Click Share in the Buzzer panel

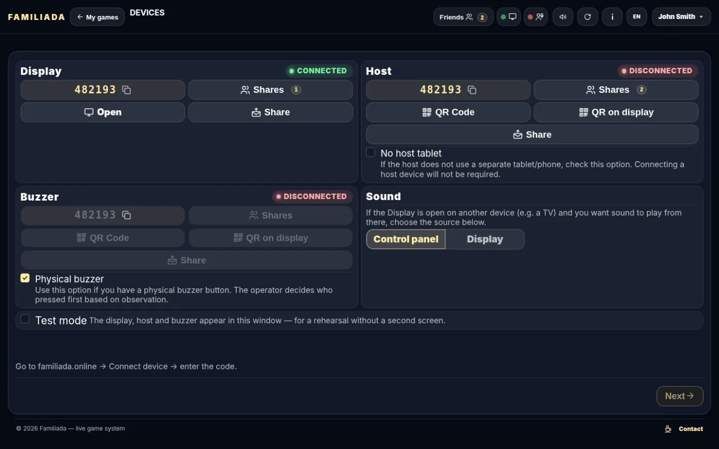pyautogui.click(x=187, y=260)
